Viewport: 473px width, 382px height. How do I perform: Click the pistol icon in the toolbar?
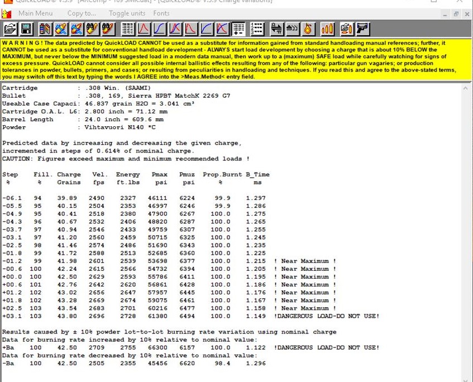(362, 29)
